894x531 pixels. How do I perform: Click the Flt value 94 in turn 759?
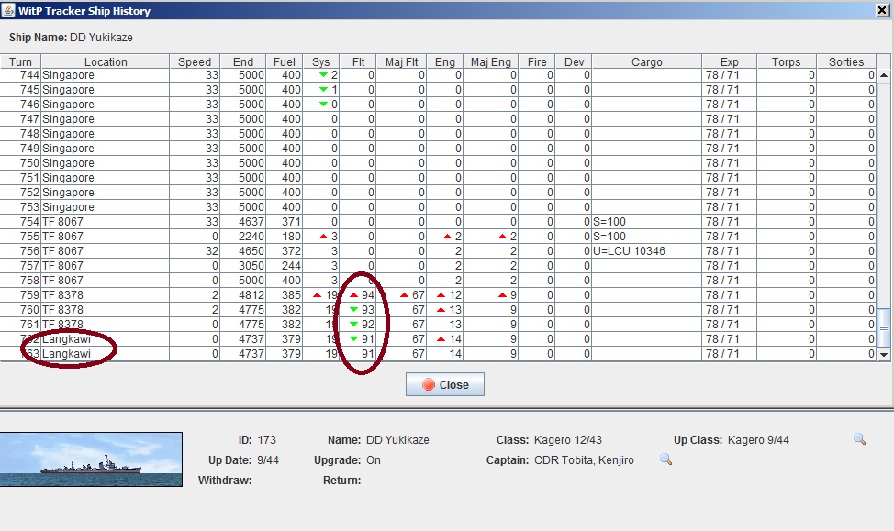tap(358, 295)
